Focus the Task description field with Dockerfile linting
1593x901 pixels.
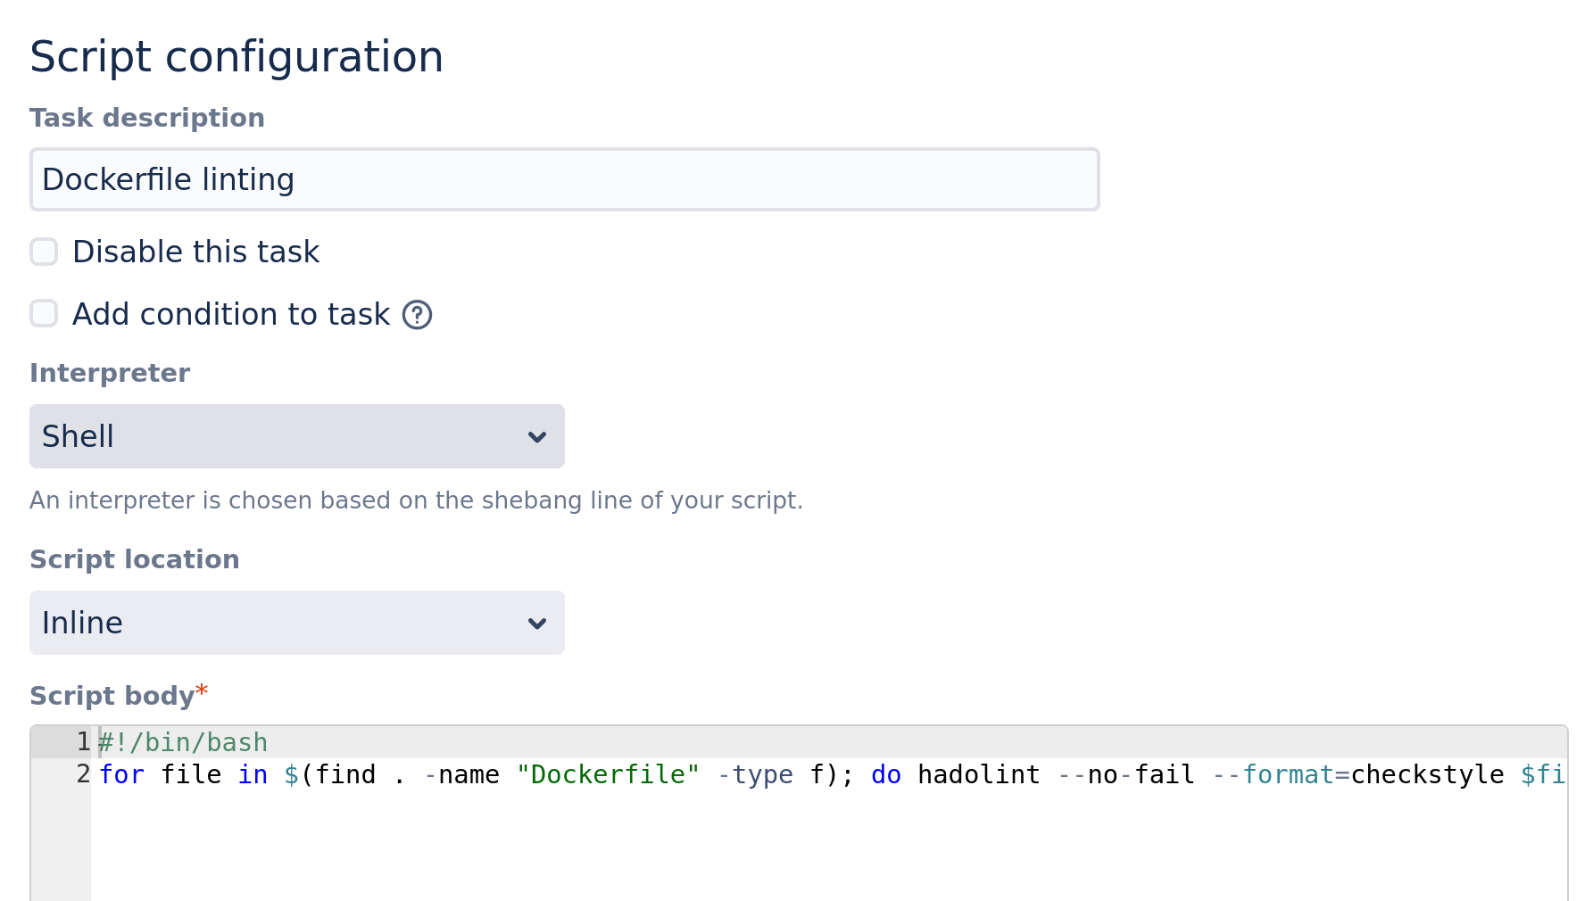click(x=564, y=179)
